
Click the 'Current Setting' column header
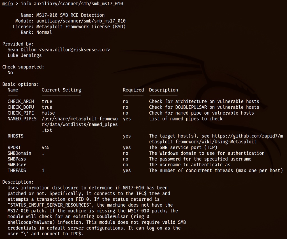click(x=61, y=90)
